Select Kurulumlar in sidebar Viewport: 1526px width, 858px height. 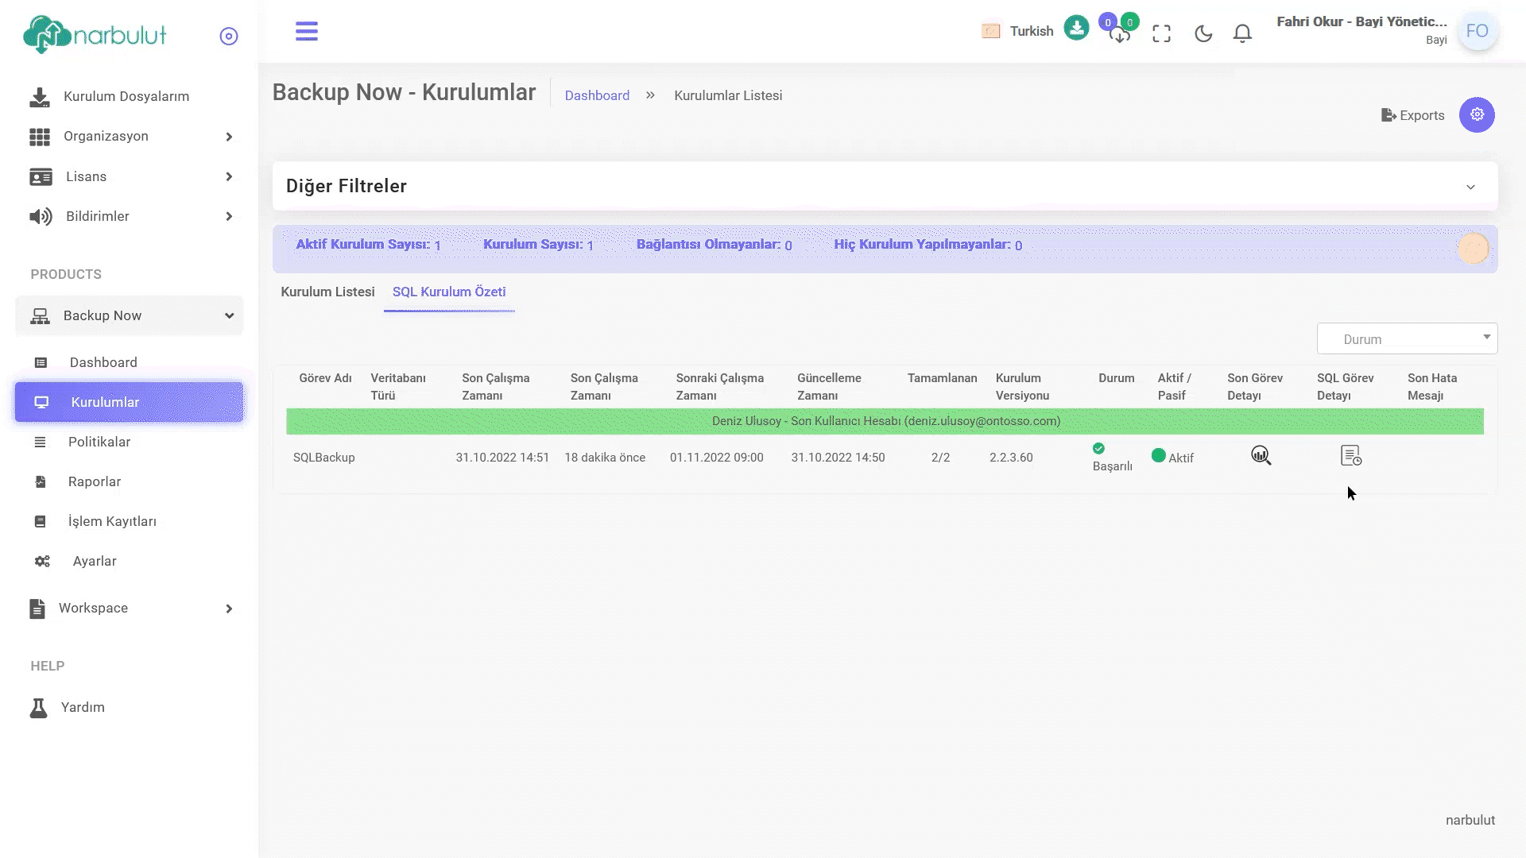[x=129, y=402]
